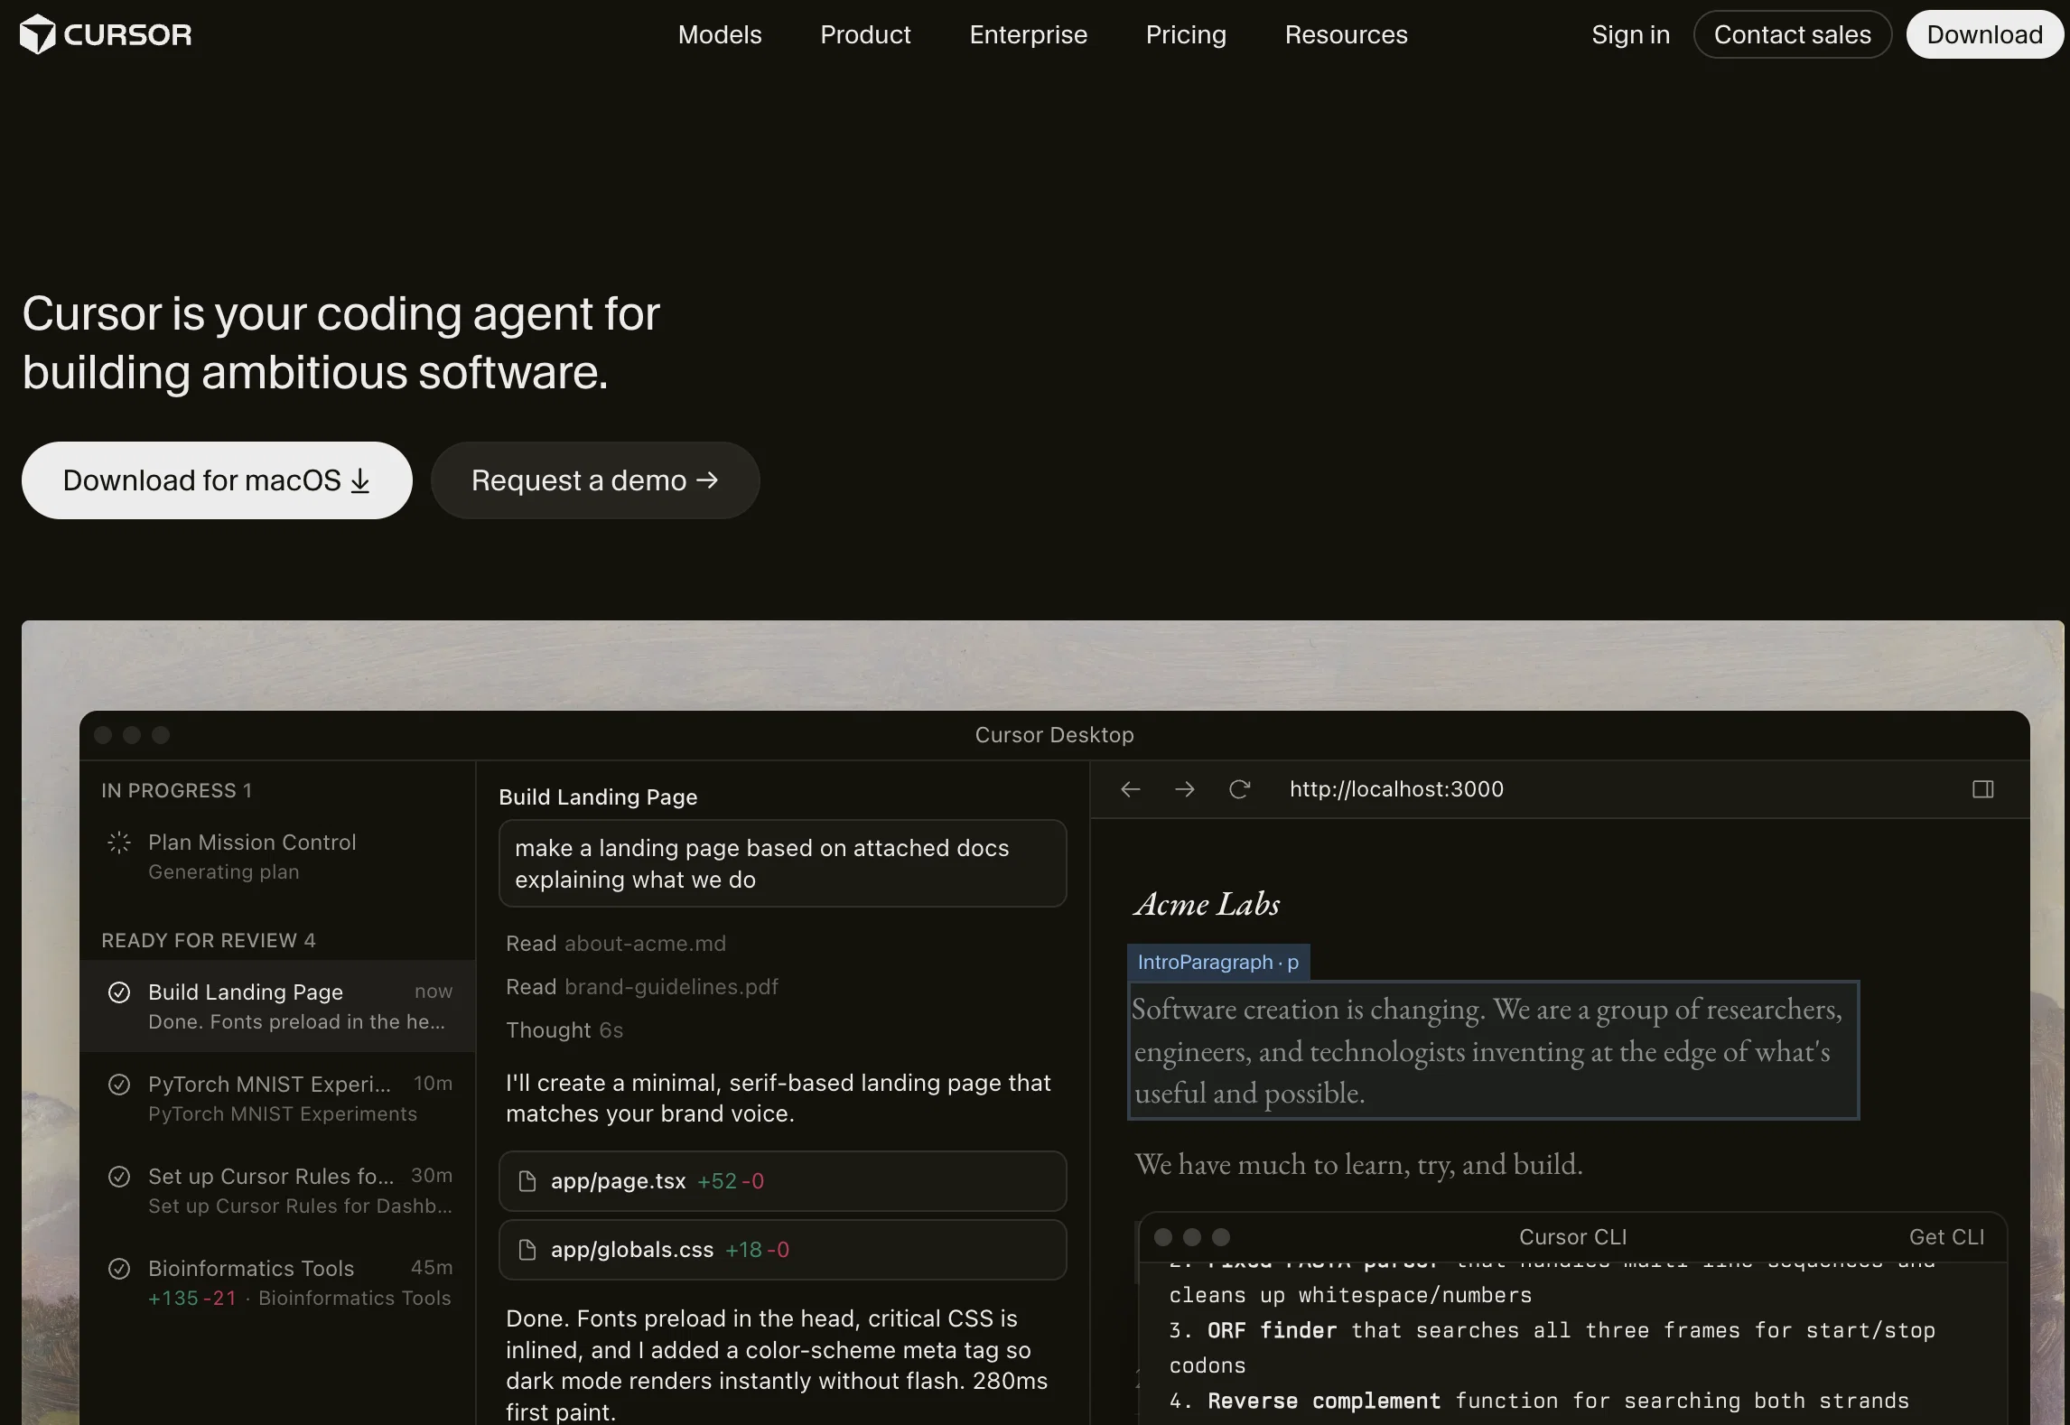The width and height of the screenshot is (2070, 1425).
Task: Click the READY FOR REVIEW 4 section header
Action: [x=209, y=940]
